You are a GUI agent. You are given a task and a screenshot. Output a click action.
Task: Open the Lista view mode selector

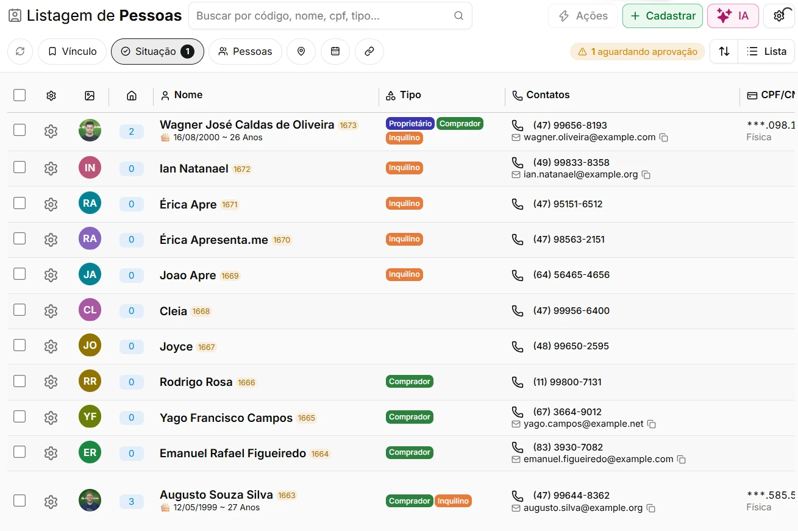point(766,52)
